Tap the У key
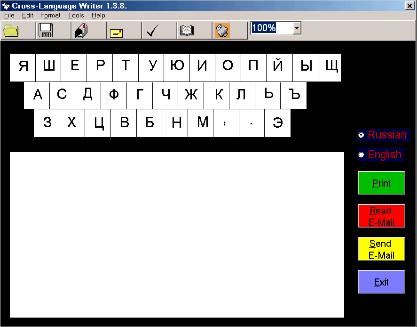This screenshot has width=417, height=327. [x=151, y=67]
